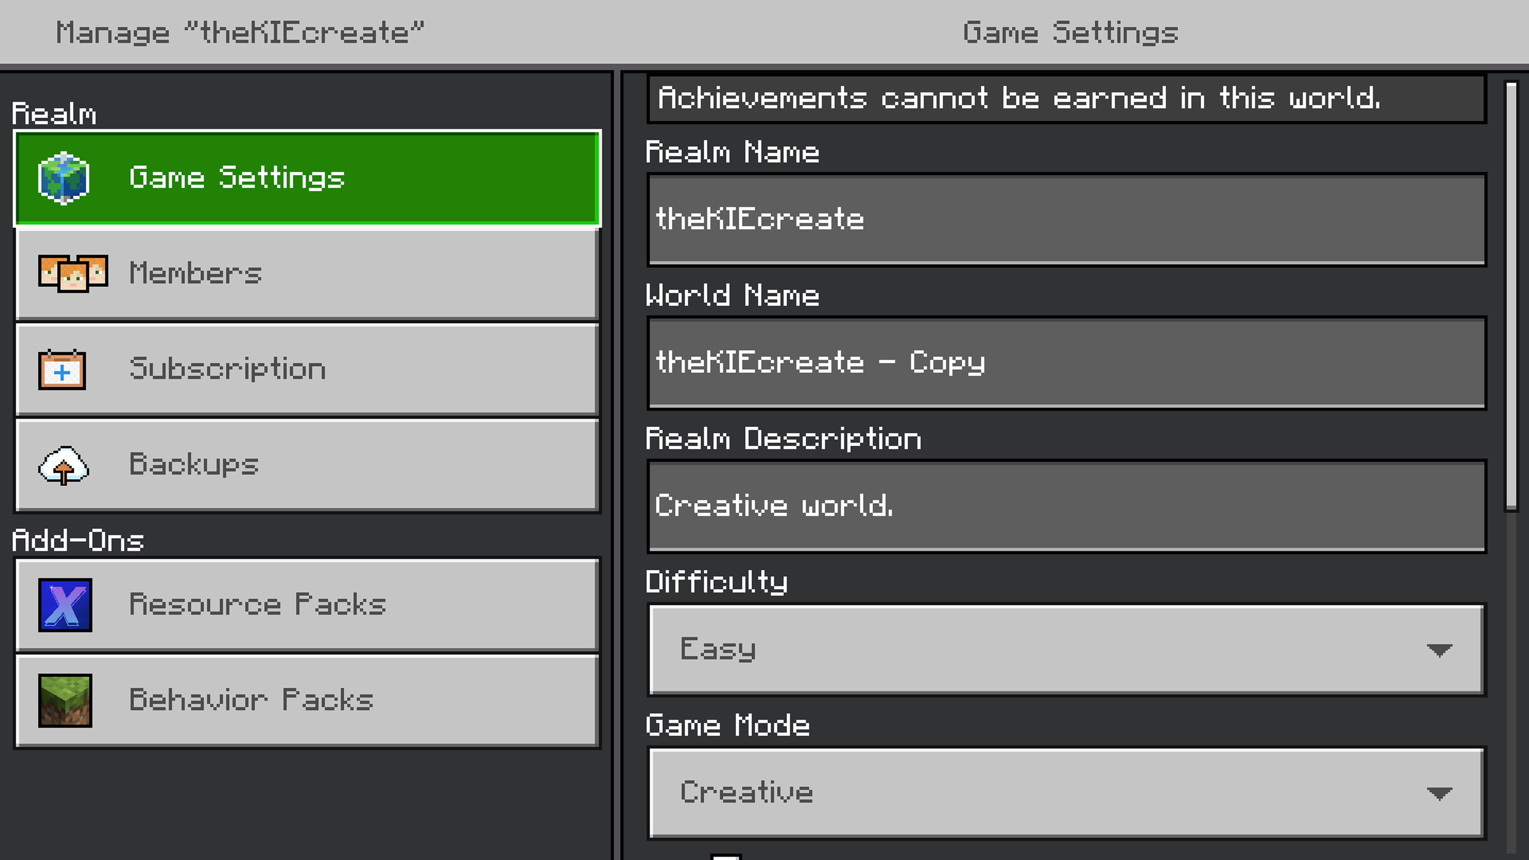The width and height of the screenshot is (1529, 860).
Task: Click the grass block Behavior Packs icon
Action: tap(65, 700)
